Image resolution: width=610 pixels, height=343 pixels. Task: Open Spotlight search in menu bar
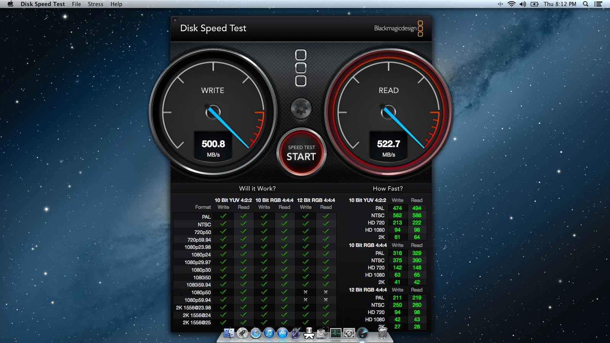coord(586,4)
